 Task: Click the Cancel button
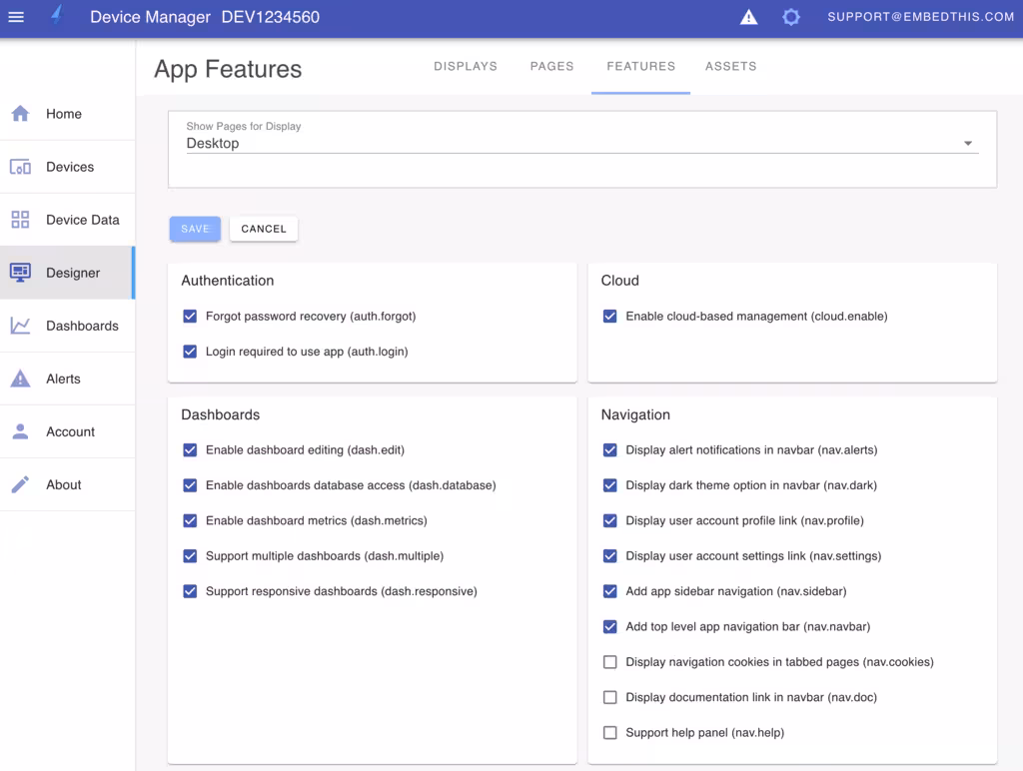264,229
